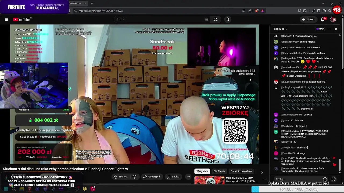Click the Brave Rewards triangle icon
The width and height of the screenshot is (344, 193).
pos(262,11)
